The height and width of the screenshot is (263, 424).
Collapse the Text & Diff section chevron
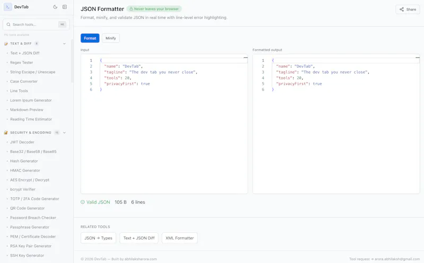pos(64,43)
